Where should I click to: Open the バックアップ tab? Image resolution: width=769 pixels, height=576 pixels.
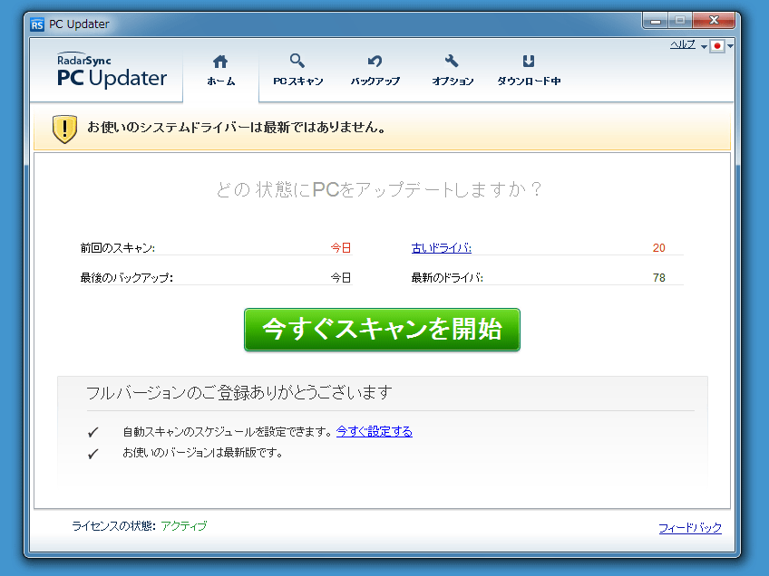375,71
